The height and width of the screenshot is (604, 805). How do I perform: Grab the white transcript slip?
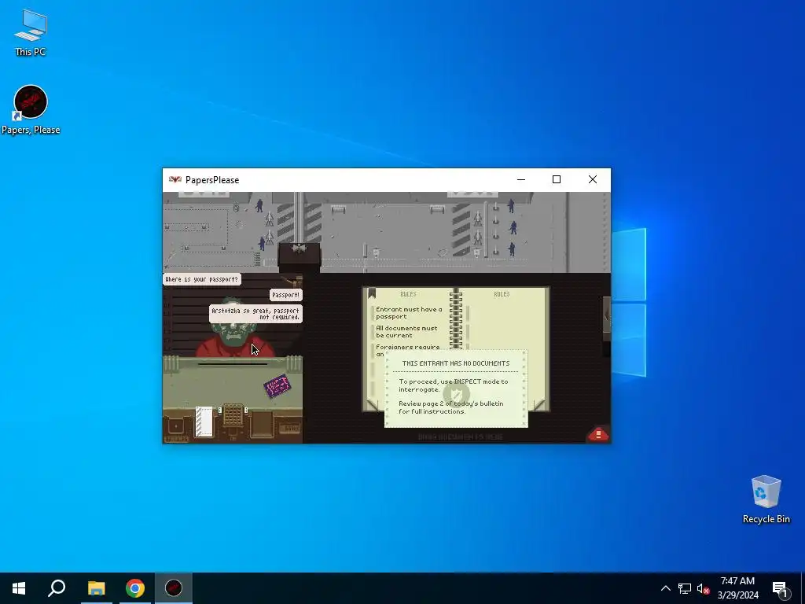204,422
